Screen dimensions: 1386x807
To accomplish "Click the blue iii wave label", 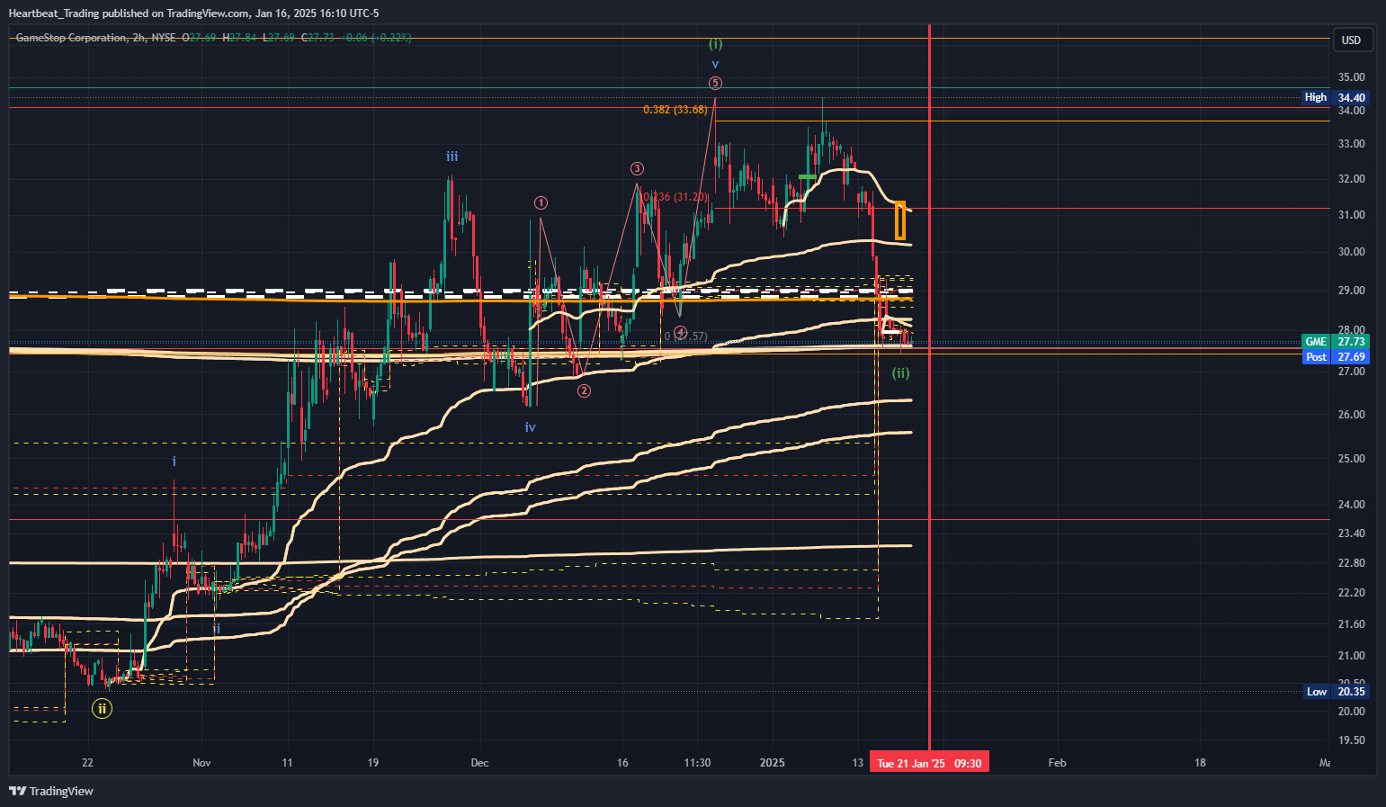I will [452, 157].
